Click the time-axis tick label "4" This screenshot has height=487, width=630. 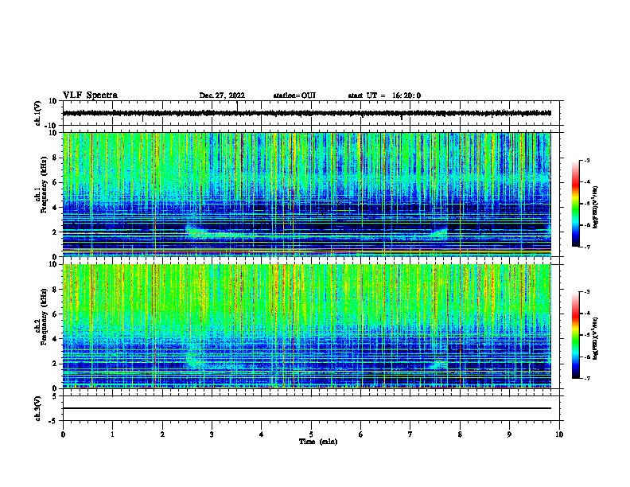pyautogui.click(x=262, y=434)
